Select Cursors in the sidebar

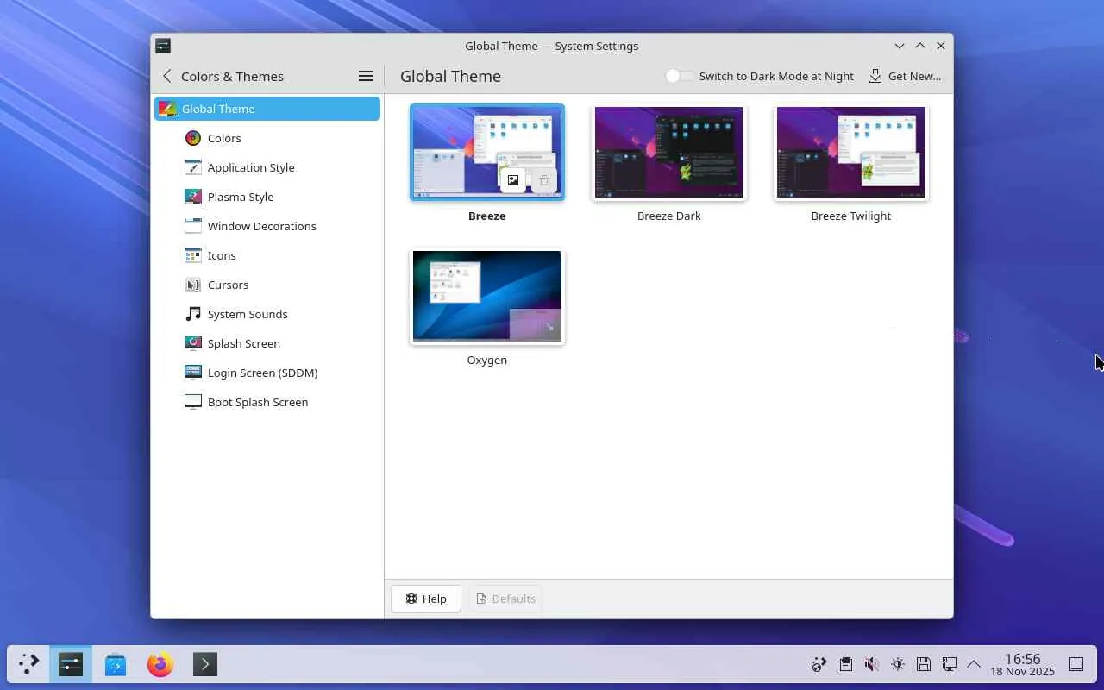(267, 285)
